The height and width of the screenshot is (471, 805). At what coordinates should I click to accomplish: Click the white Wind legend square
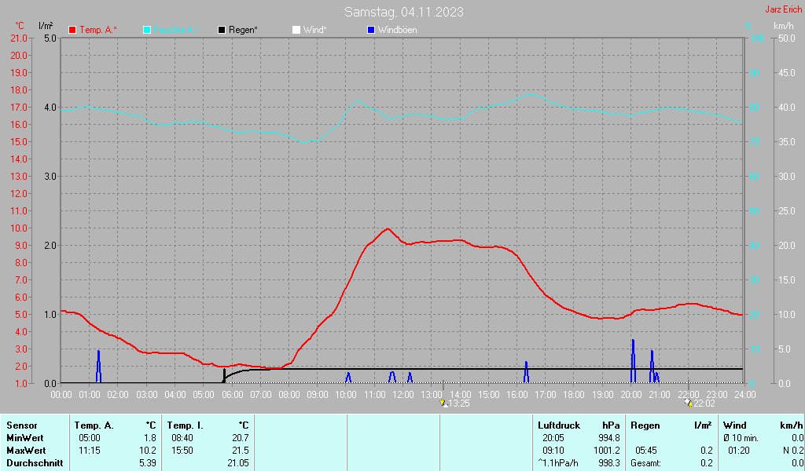click(x=296, y=30)
